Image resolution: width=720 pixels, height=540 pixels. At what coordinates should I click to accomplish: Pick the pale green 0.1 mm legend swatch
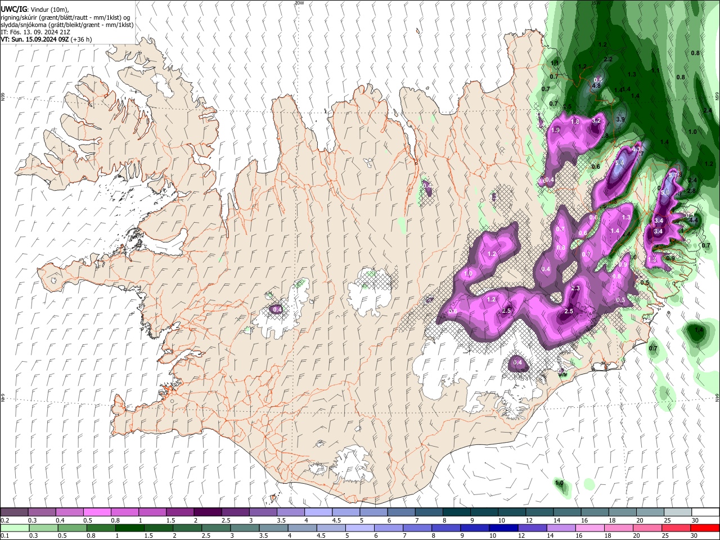coord(14,528)
